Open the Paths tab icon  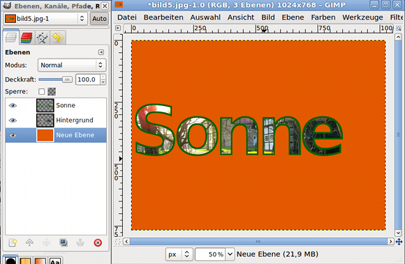coord(42,38)
